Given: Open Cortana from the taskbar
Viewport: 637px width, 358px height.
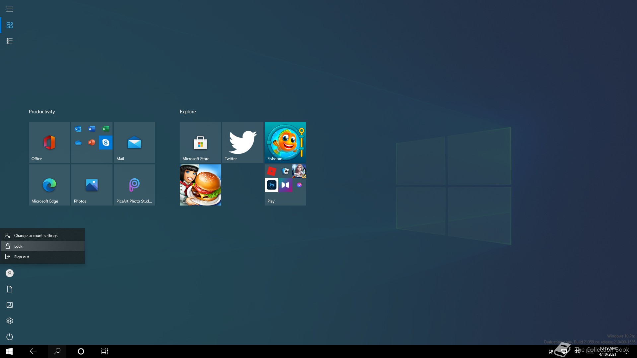Looking at the screenshot, I should [x=81, y=351].
